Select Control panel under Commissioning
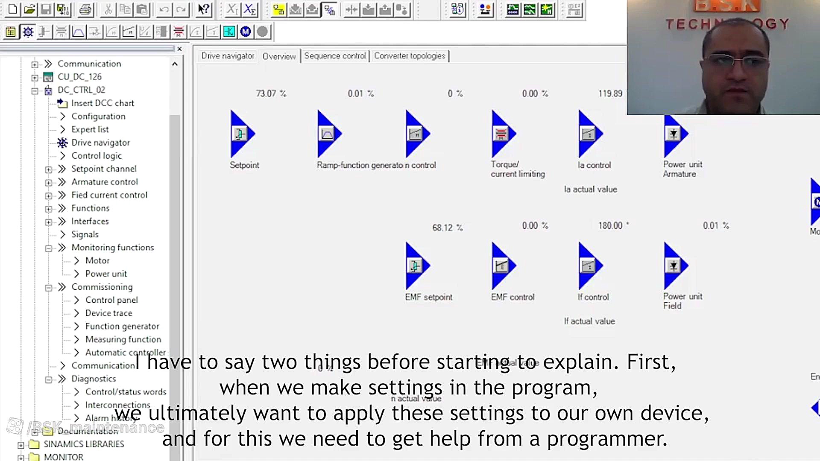 click(x=111, y=300)
